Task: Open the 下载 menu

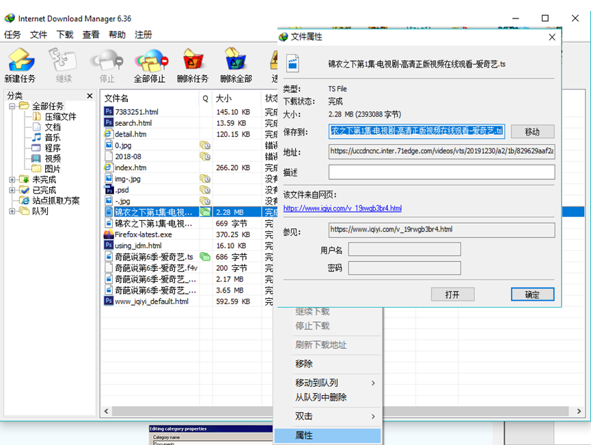Action: [65, 35]
